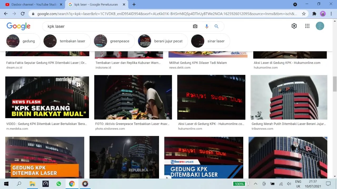Open Fakta-Fakta Seputar Gedung KPK link
The height and width of the screenshot is (189, 337).
point(46,63)
